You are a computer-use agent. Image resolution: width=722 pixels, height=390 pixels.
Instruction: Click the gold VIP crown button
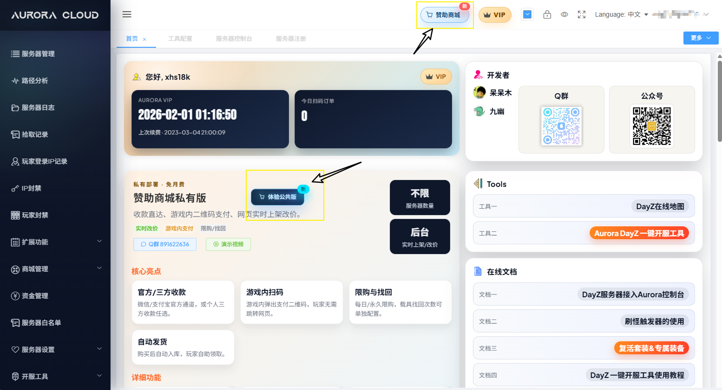click(x=495, y=15)
